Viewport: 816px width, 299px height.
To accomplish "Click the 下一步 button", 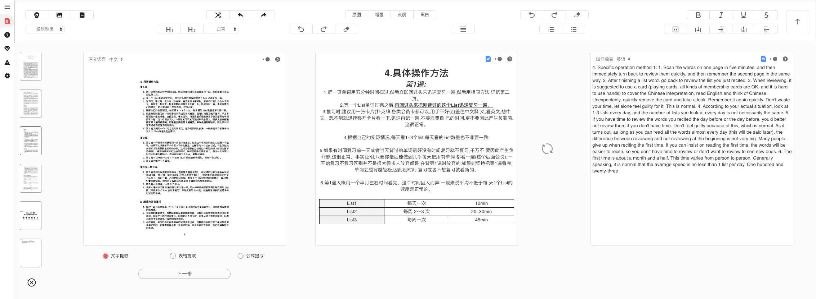I will click(x=184, y=274).
